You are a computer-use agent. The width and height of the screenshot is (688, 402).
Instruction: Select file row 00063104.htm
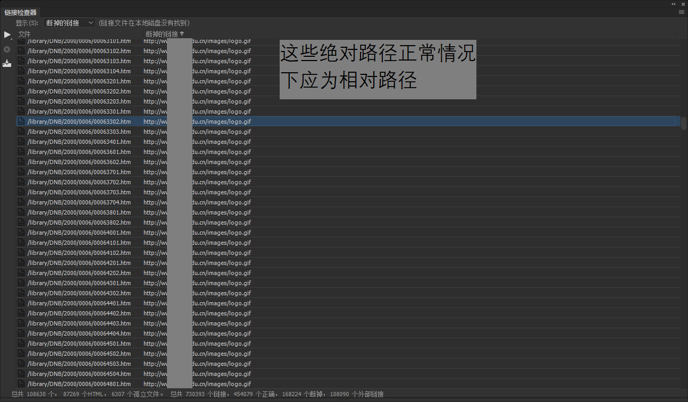[x=348, y=71]
